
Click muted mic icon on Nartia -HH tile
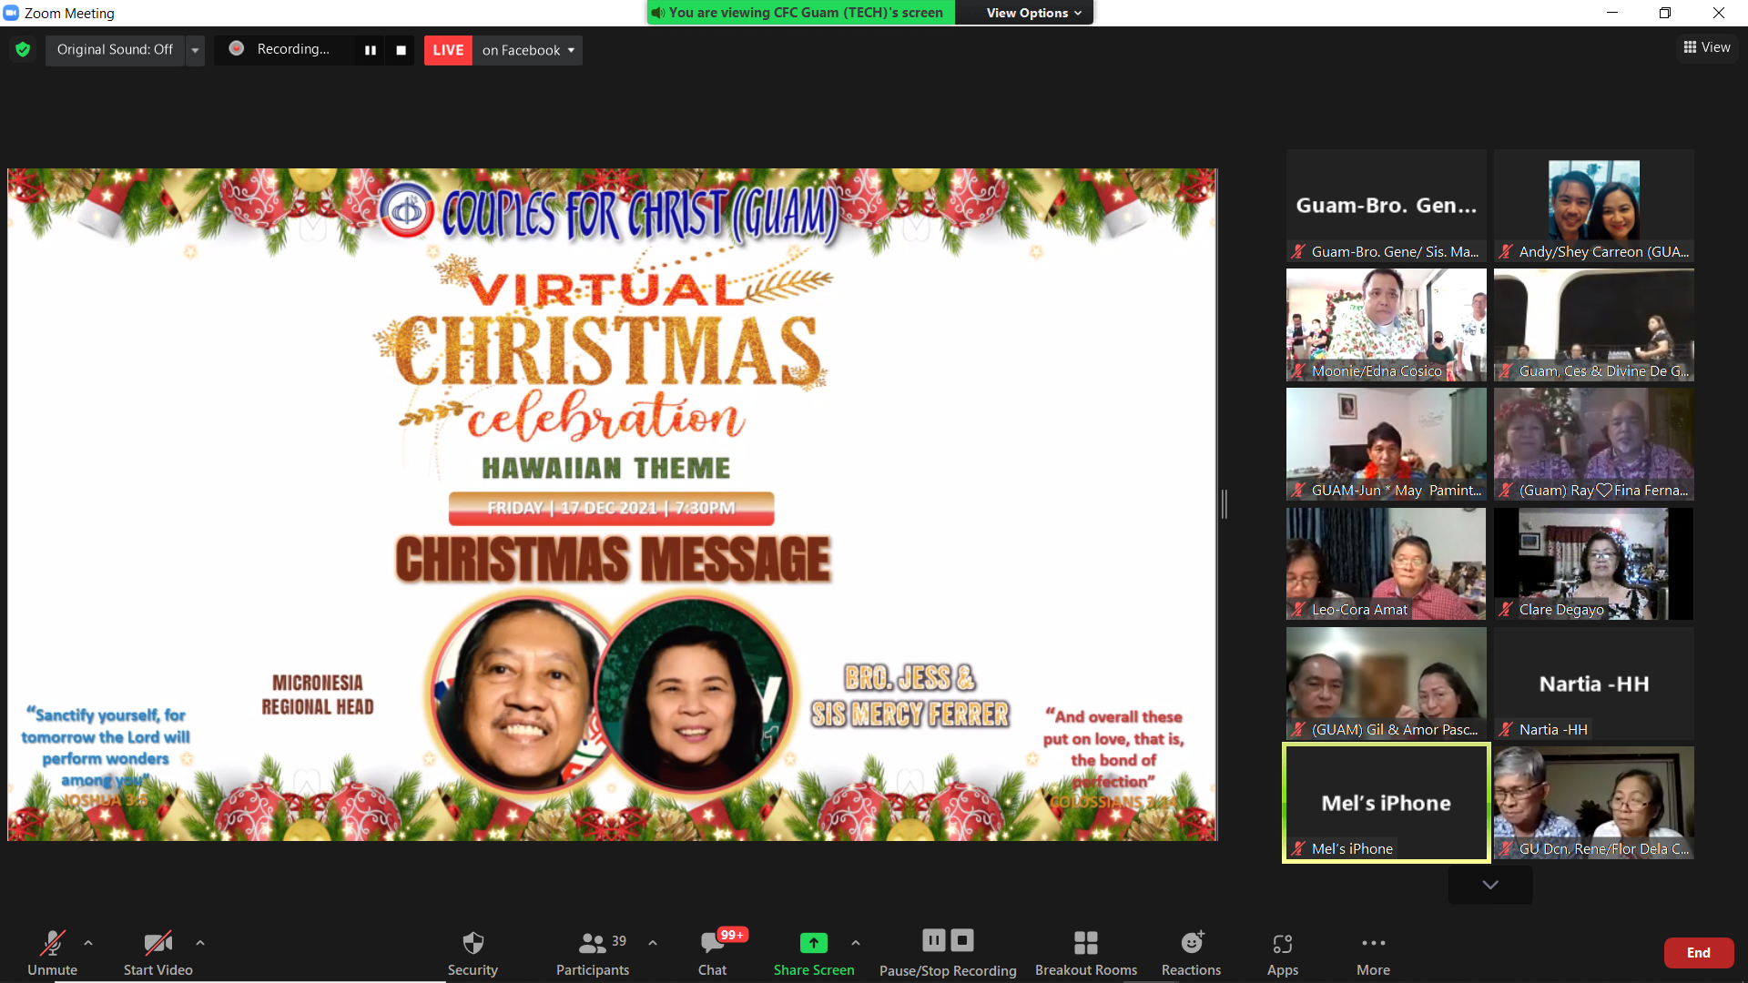(1506, 729)
